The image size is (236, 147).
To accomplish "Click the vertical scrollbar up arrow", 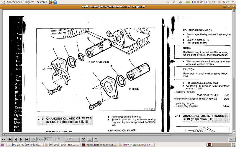I will pos(234,11).
